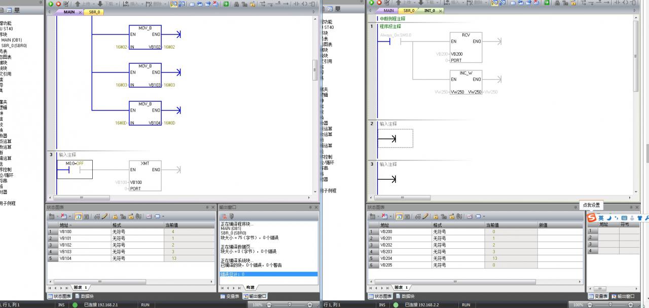Click green Run button in left window
The image size is (649, 308).
click(50, 3)
